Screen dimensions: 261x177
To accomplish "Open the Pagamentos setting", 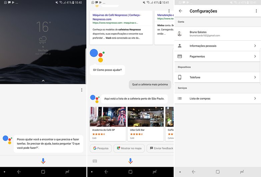I will [218, 57].
